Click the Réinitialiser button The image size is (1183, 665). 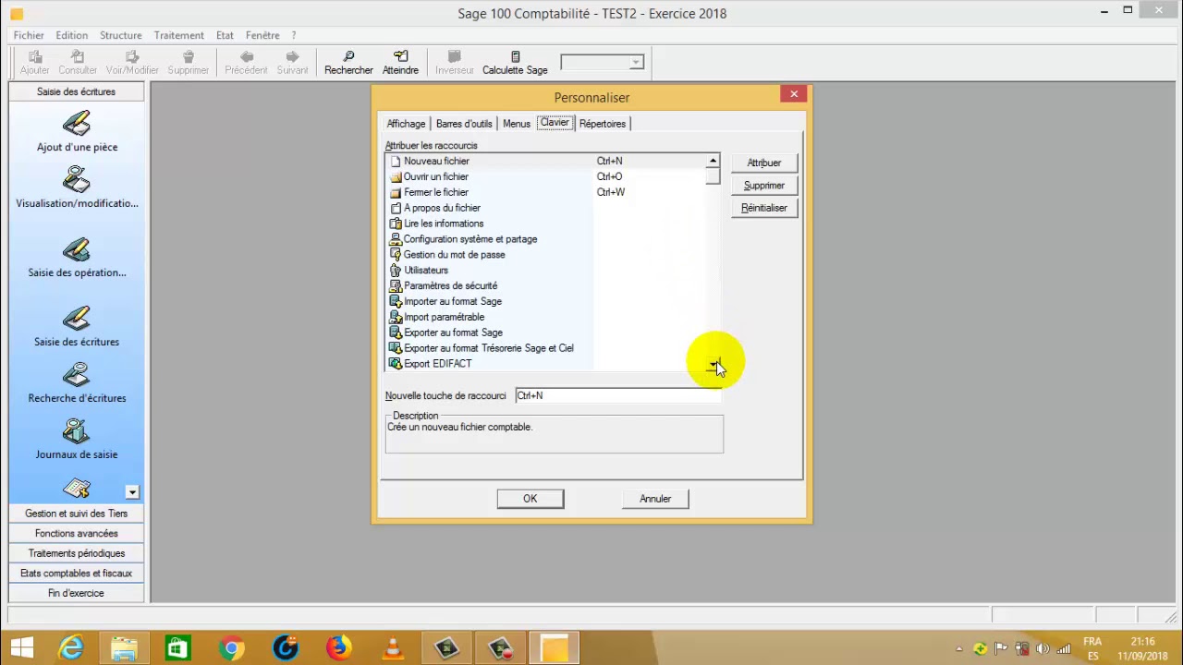click(x=764, y=208)
